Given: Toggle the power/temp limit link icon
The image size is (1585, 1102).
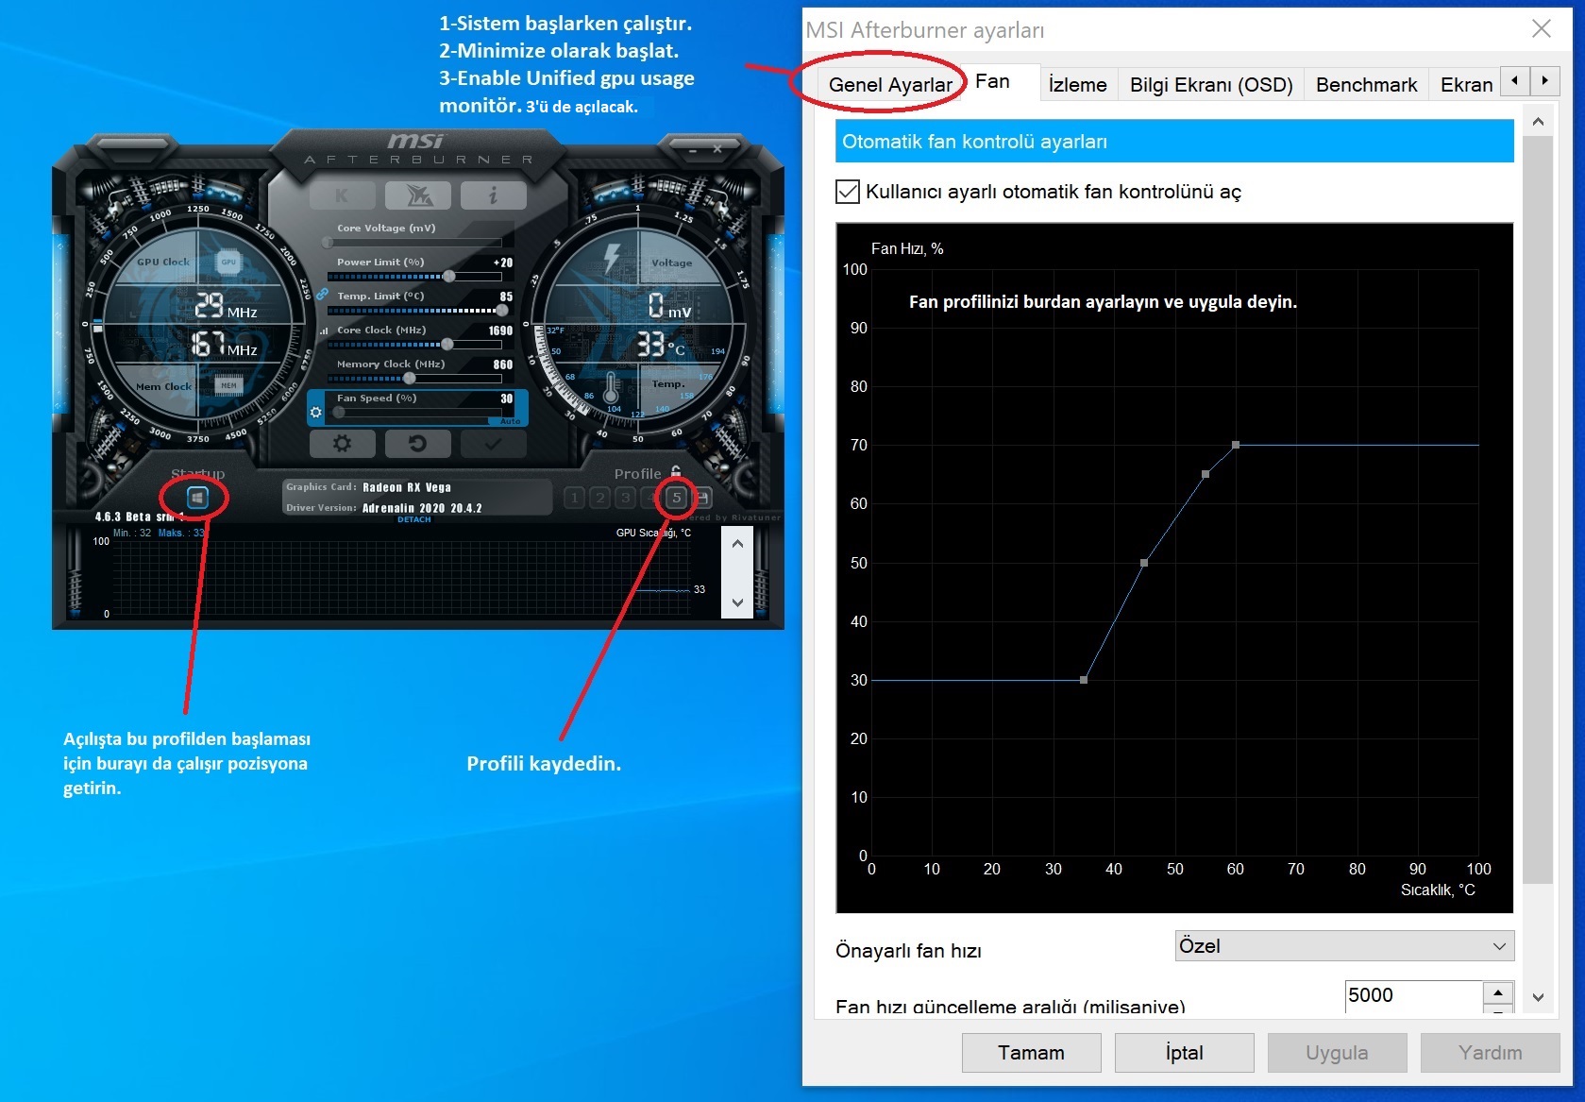Looking at the screenshot, I should 323,295.
